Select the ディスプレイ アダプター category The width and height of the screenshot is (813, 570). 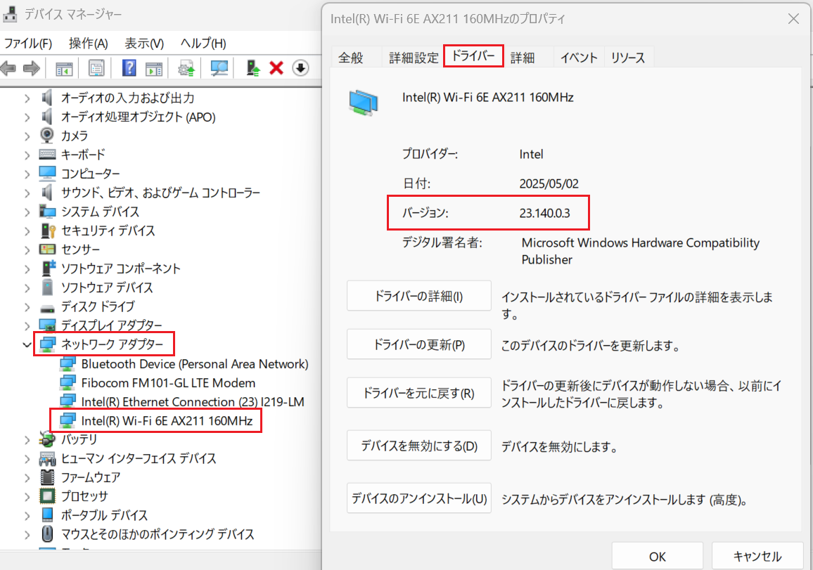[112, 325]
